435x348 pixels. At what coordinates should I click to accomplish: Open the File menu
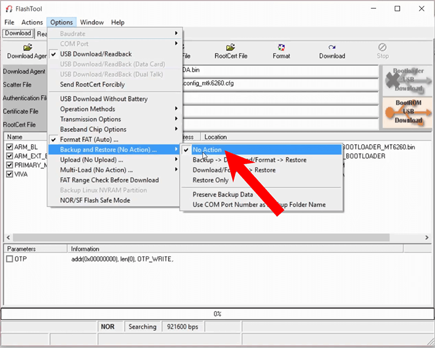pos(9,22)
